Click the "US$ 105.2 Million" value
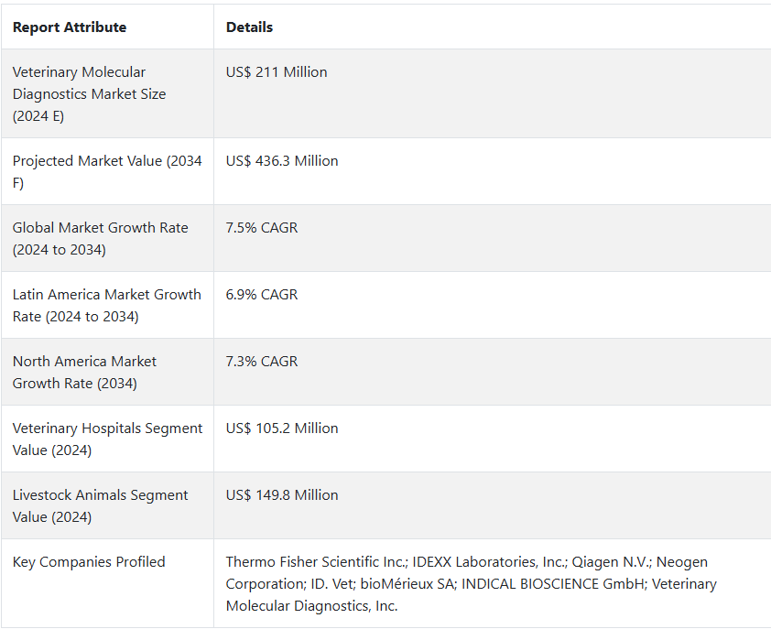 pyautogui.click(x=282, y=428)
